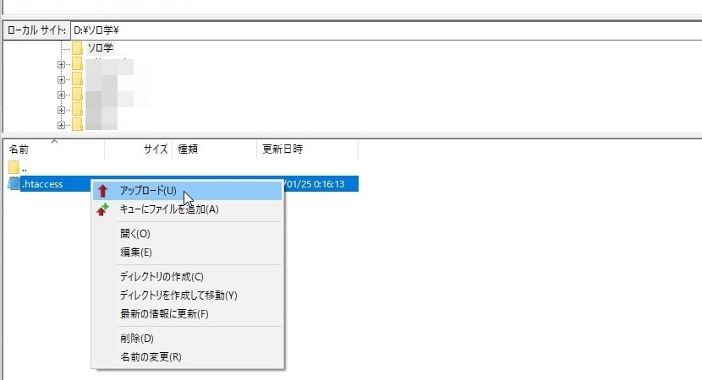The image size is (702, 380).
Task: Click the parent directory ".." folder icon
Action: pos(14,167)
